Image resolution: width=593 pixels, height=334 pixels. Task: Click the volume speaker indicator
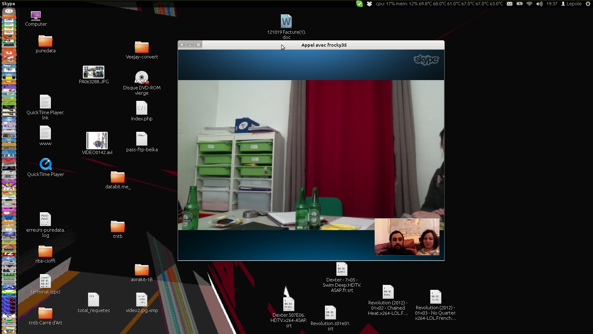pos(539,4)
